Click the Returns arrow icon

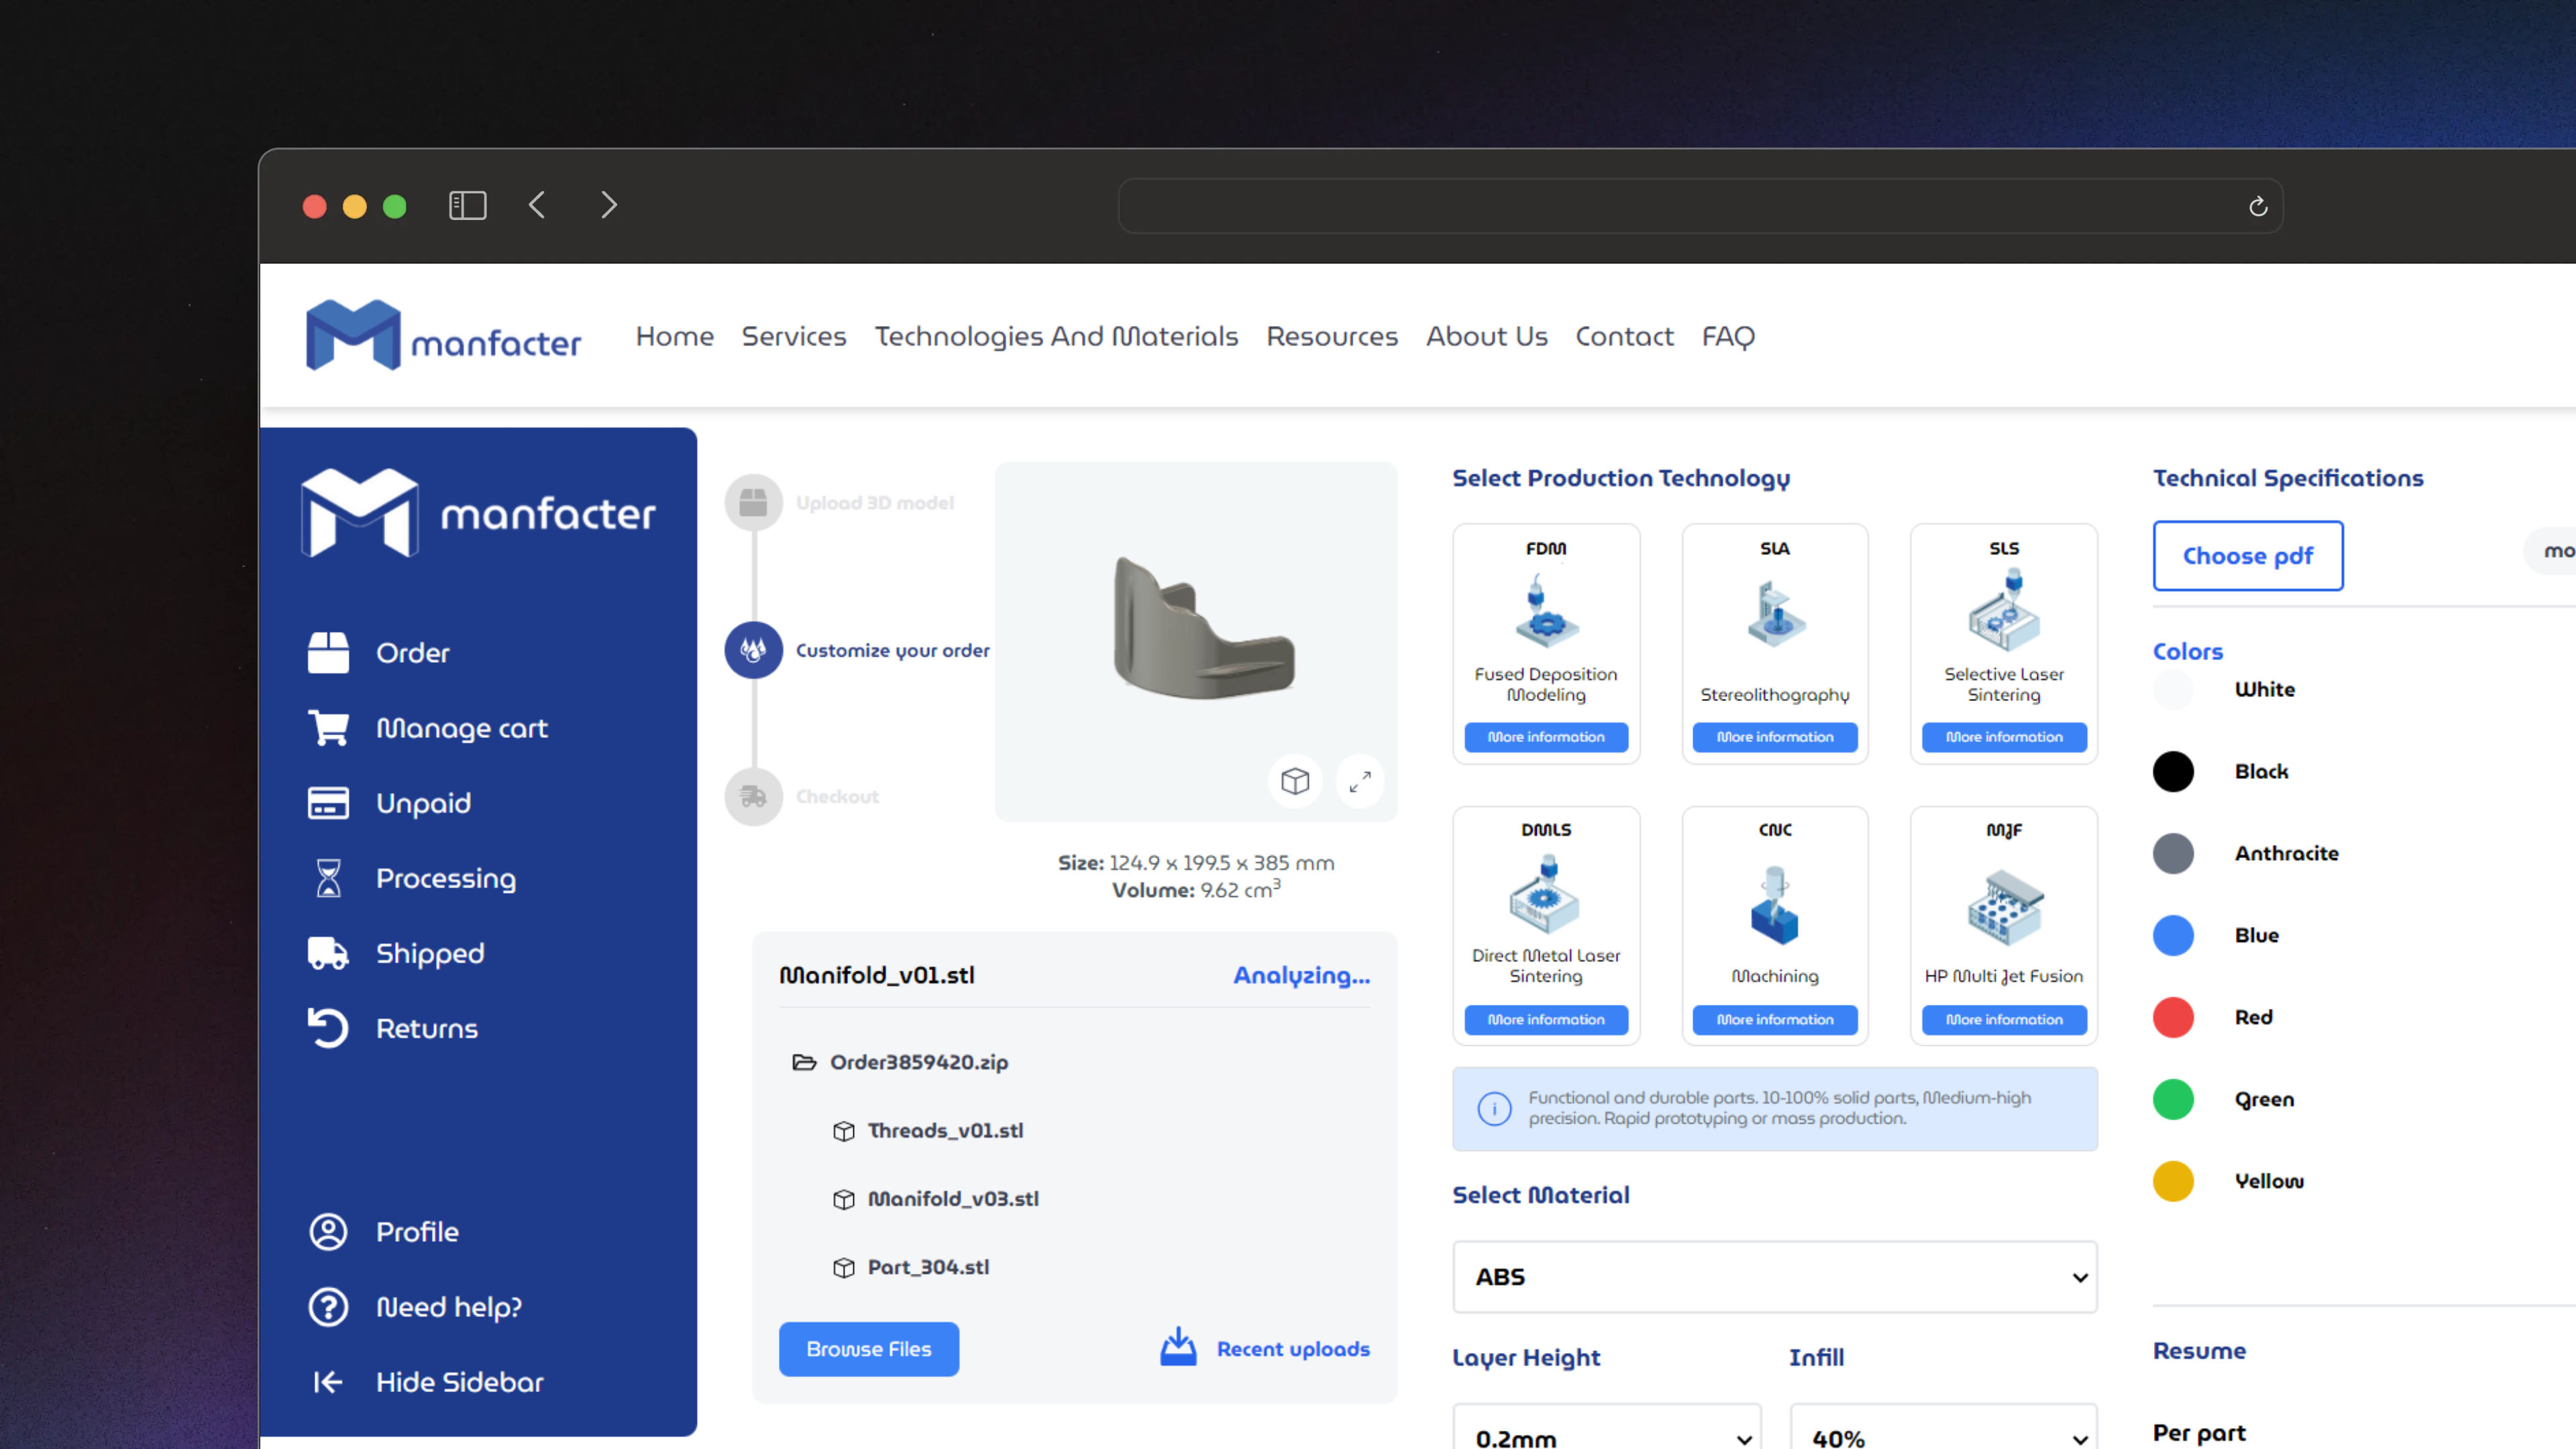tap(328, 1028)
